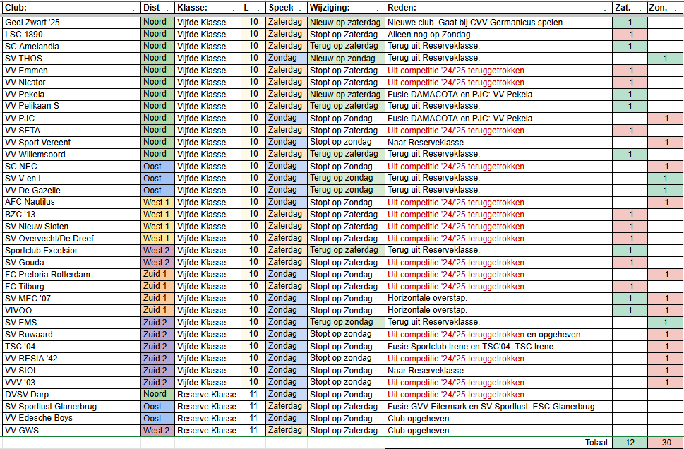Select the VV Willemsoord cell
Image resolution: width=684 pixels, height=449 pixels.
(71, 155)
